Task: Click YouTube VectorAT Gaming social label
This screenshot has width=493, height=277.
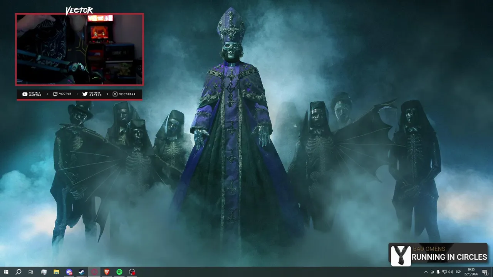Action: pyautogui.click(x=32, y=94)
